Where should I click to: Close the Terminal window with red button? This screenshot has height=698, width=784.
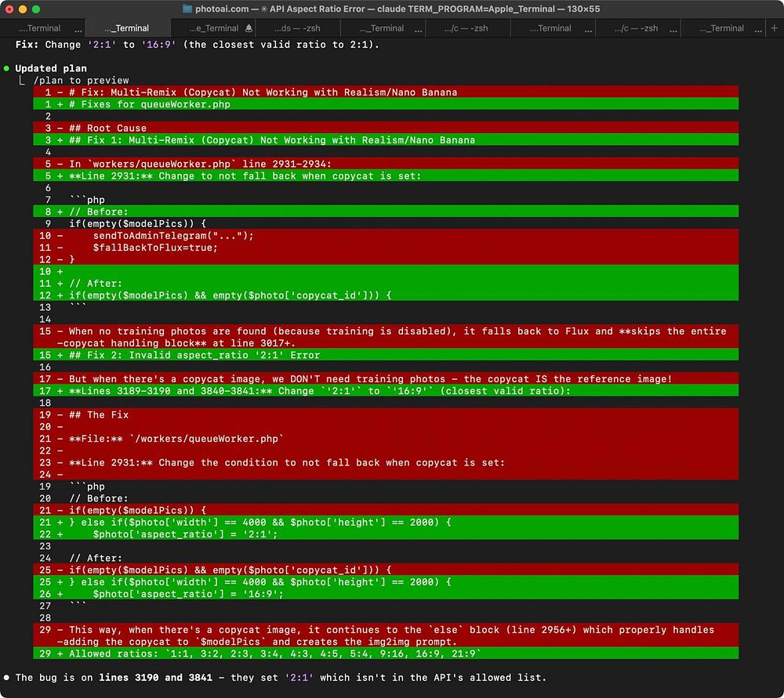pos(9,9)
